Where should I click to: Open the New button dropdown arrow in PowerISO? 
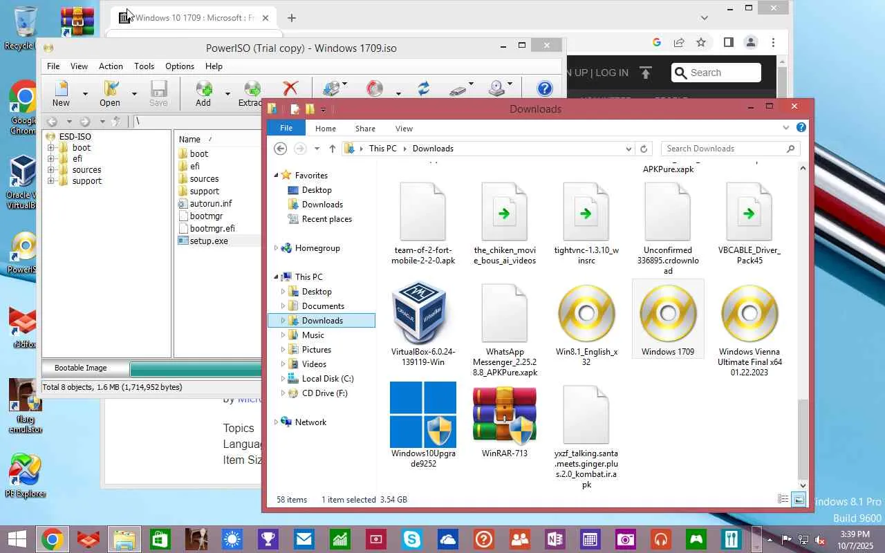tap(85, 93)
